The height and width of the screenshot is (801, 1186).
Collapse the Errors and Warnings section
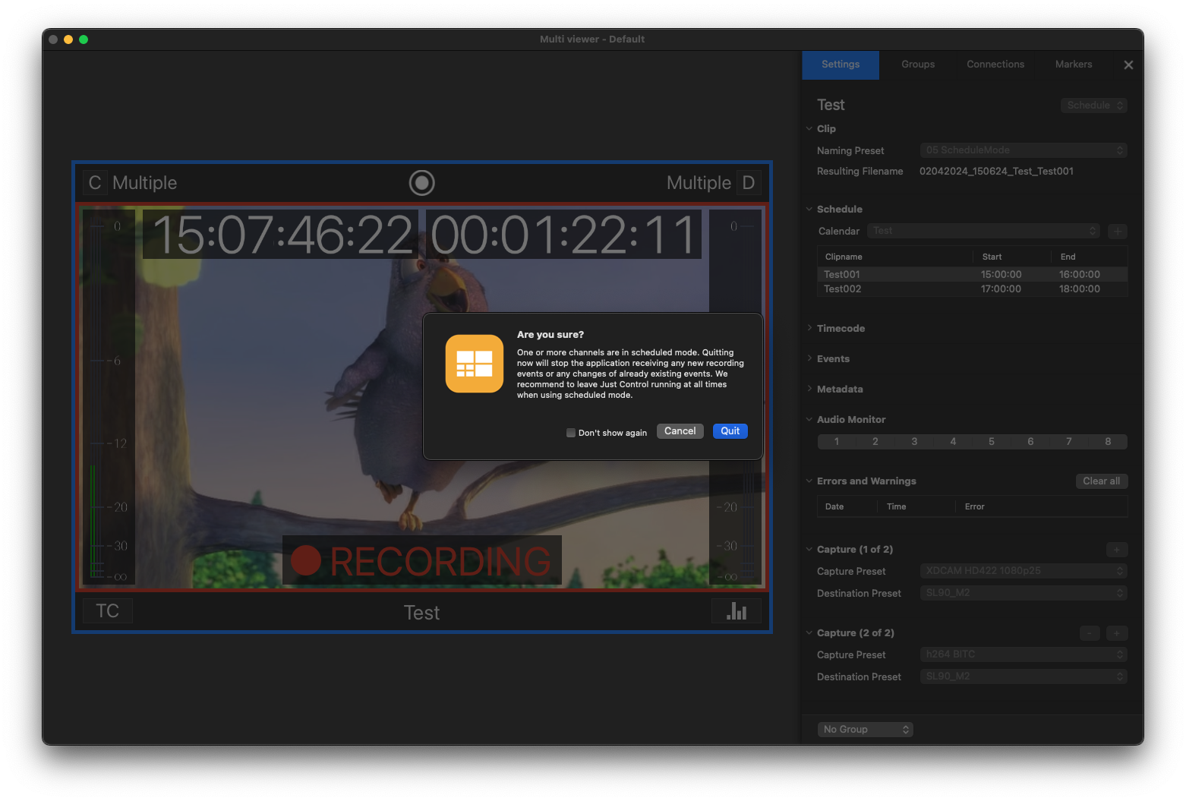coord(809,481)
